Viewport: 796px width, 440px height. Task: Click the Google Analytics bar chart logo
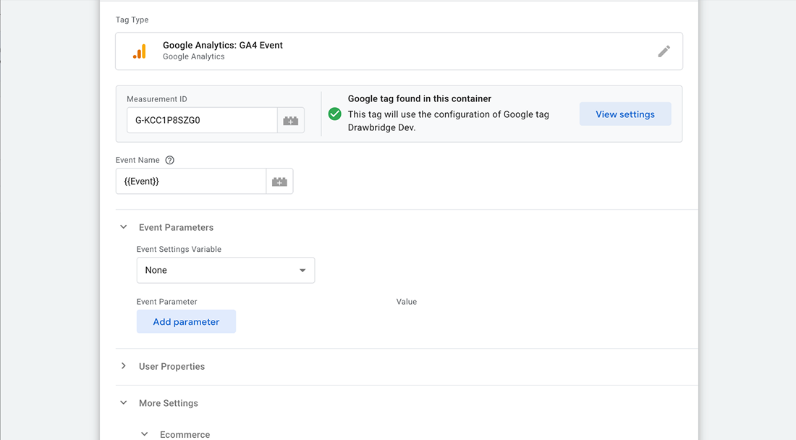tap(140, 51)
